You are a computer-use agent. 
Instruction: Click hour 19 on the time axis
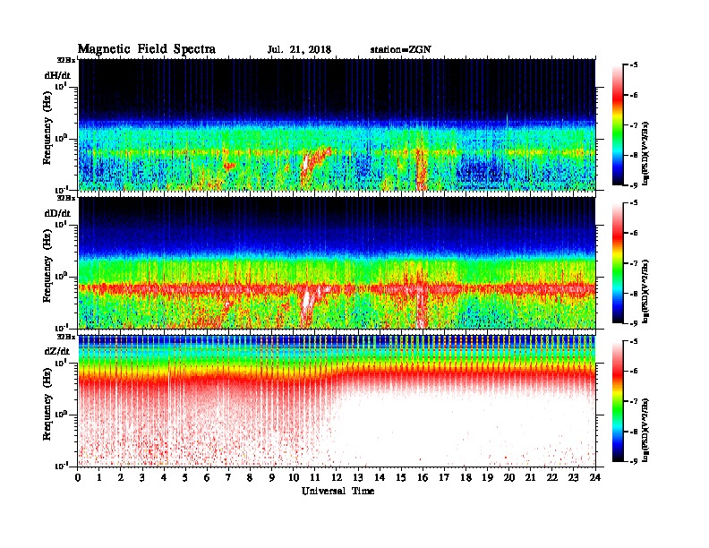tap(487, 478)
